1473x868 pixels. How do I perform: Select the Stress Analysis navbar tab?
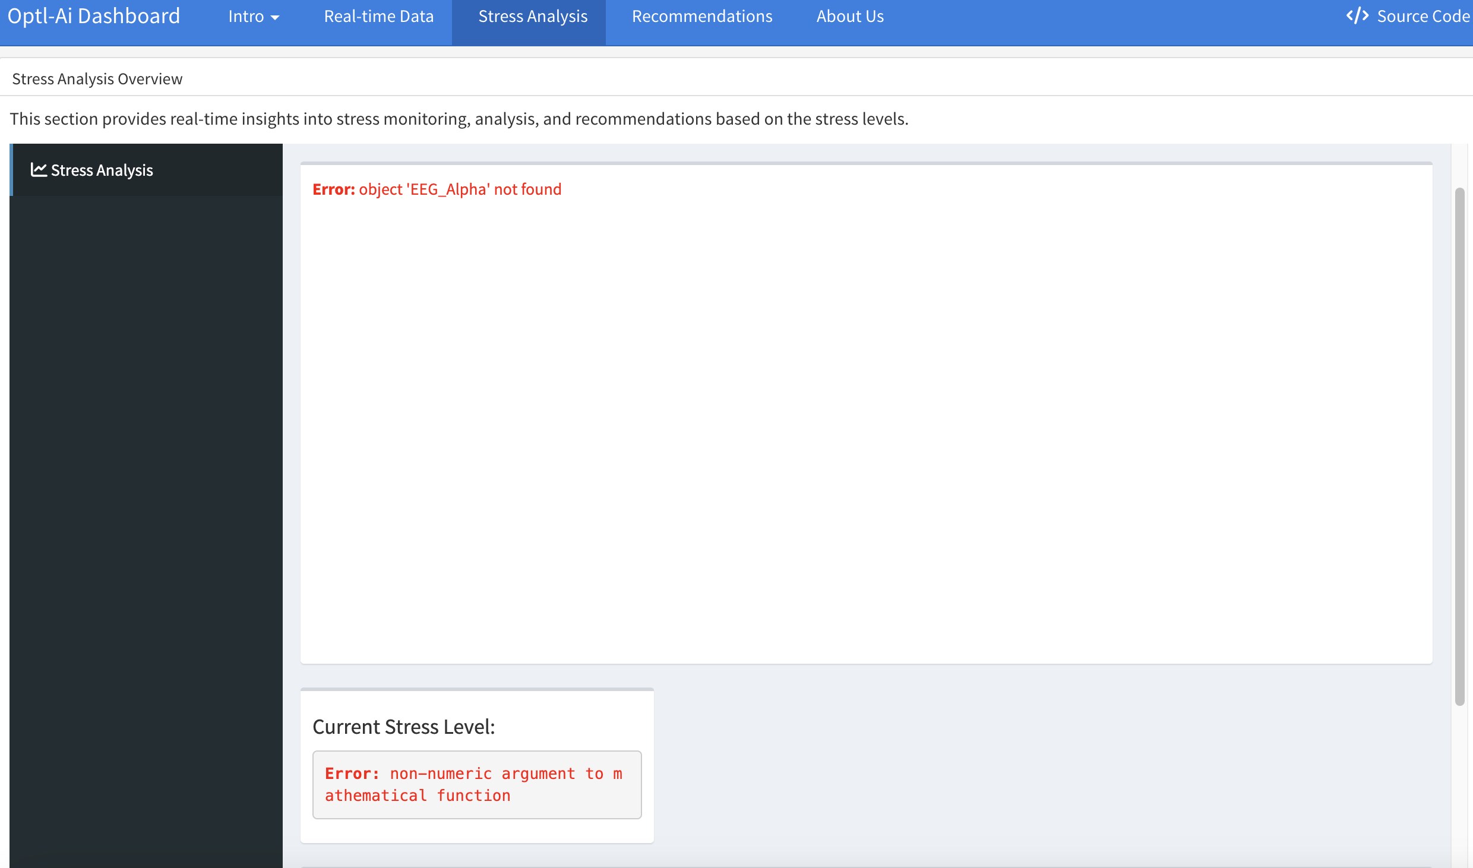[532, 17]
